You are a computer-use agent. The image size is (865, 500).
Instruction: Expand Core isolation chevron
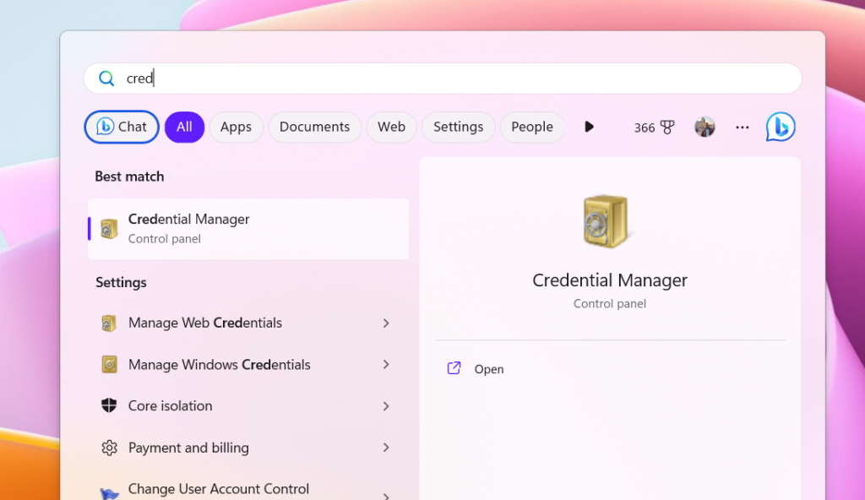[386, 406]
